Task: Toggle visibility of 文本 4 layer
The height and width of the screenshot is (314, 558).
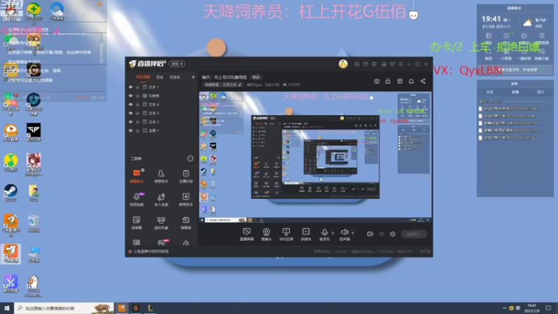Action: [x=130, y=104]
